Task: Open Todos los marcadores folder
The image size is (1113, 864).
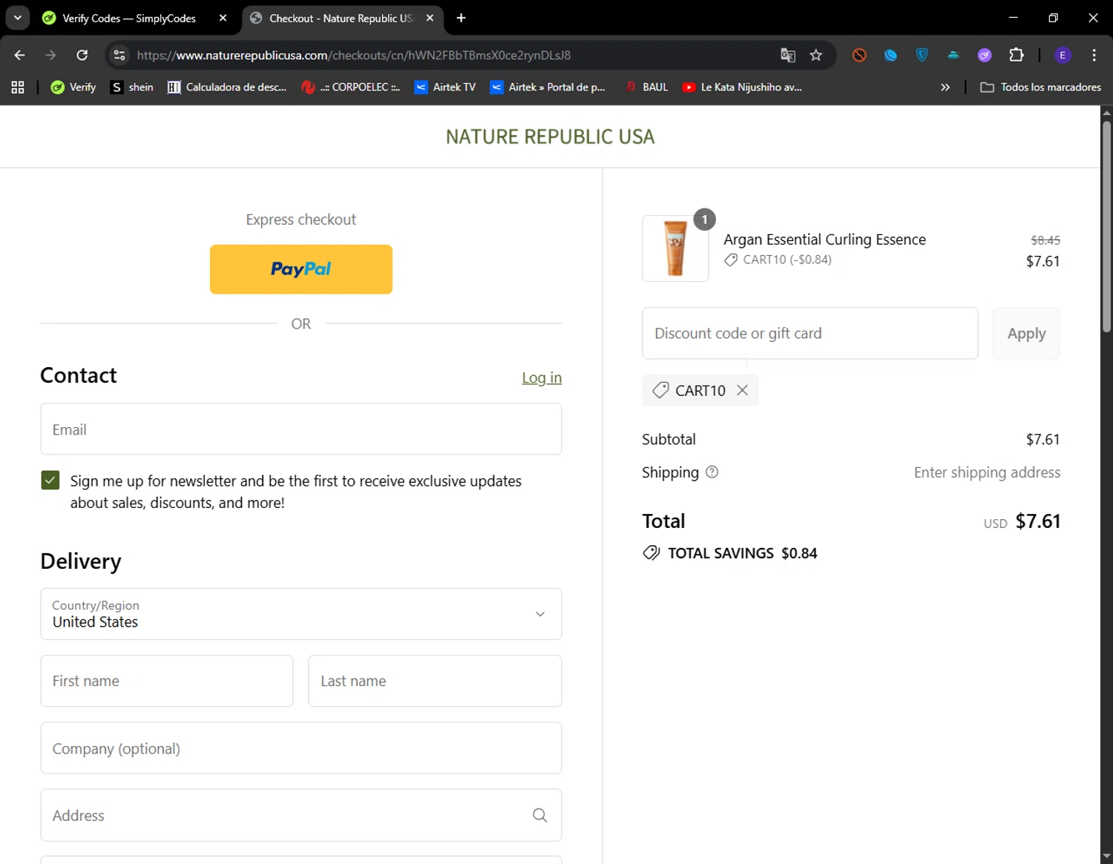Action: (1040, 88)
